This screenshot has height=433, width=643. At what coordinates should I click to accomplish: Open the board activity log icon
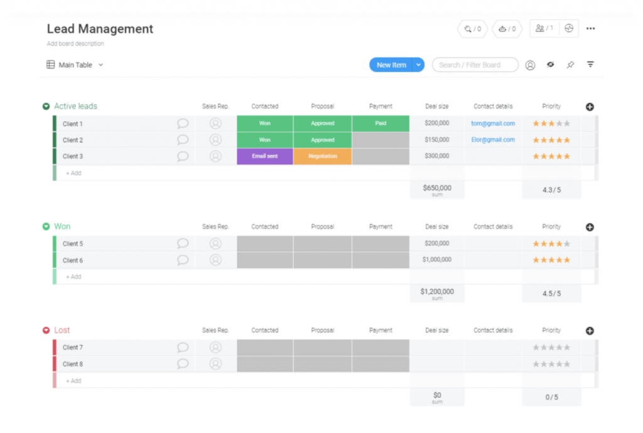coord(569,29)
